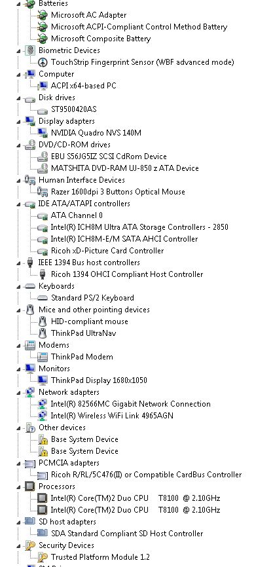Screen dimensions: 254x567
Task: Click the Biometric Devices fingerprint icon
Action: 29,50
